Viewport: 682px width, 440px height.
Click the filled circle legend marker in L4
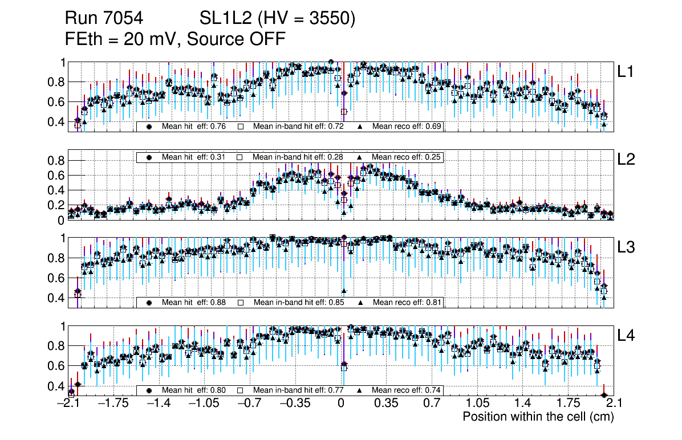pos(149,390)
